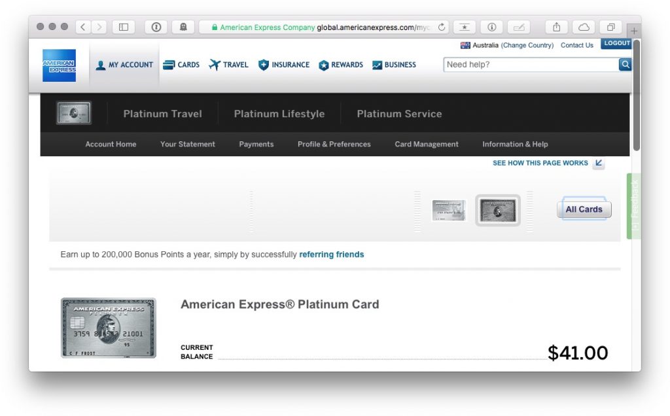Show all tabs overview

click(611, 27)
